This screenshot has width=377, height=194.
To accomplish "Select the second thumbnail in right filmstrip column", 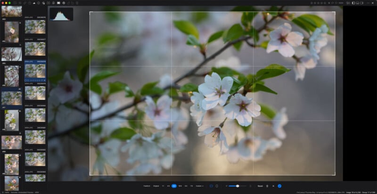I will (35, 48).
